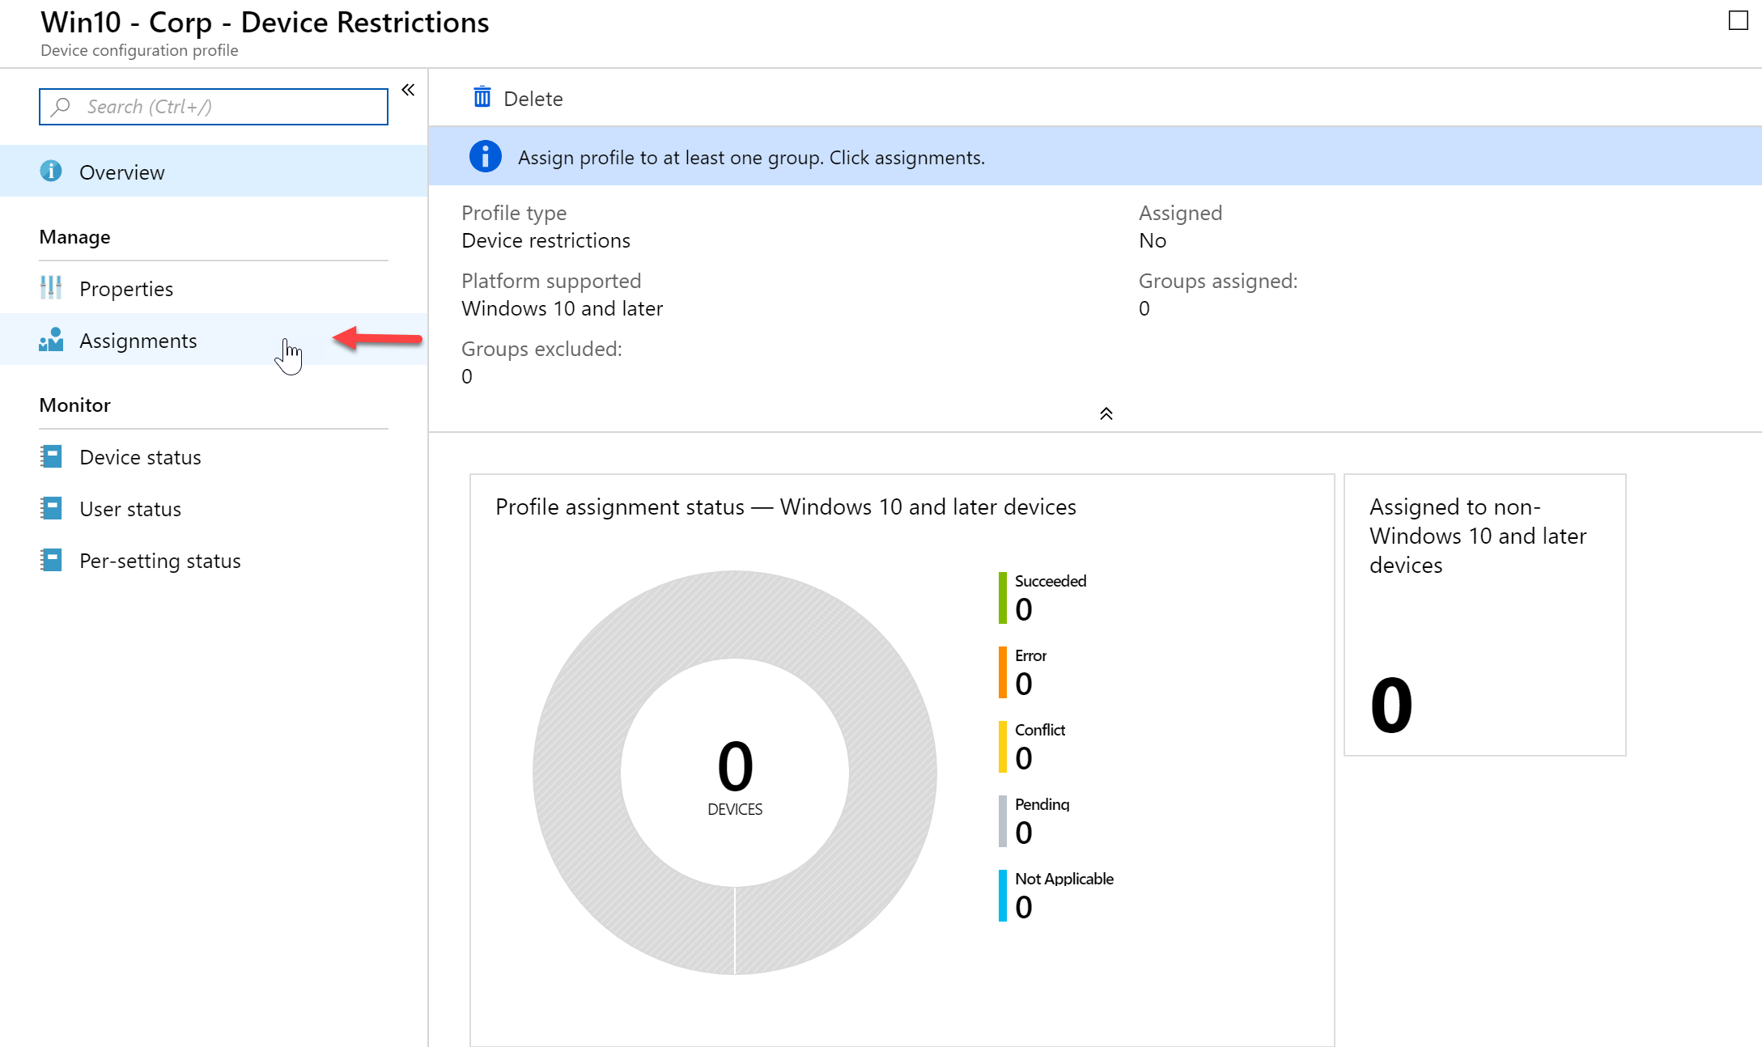Open the Properties menu item
This screenshot has width=1762, height=1047.
[214, 288]
